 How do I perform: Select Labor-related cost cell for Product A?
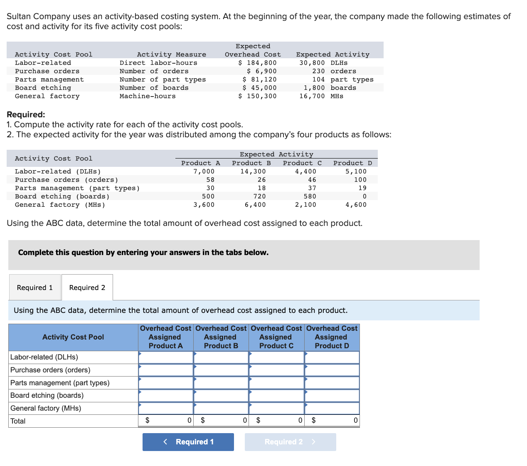point(165,357)
